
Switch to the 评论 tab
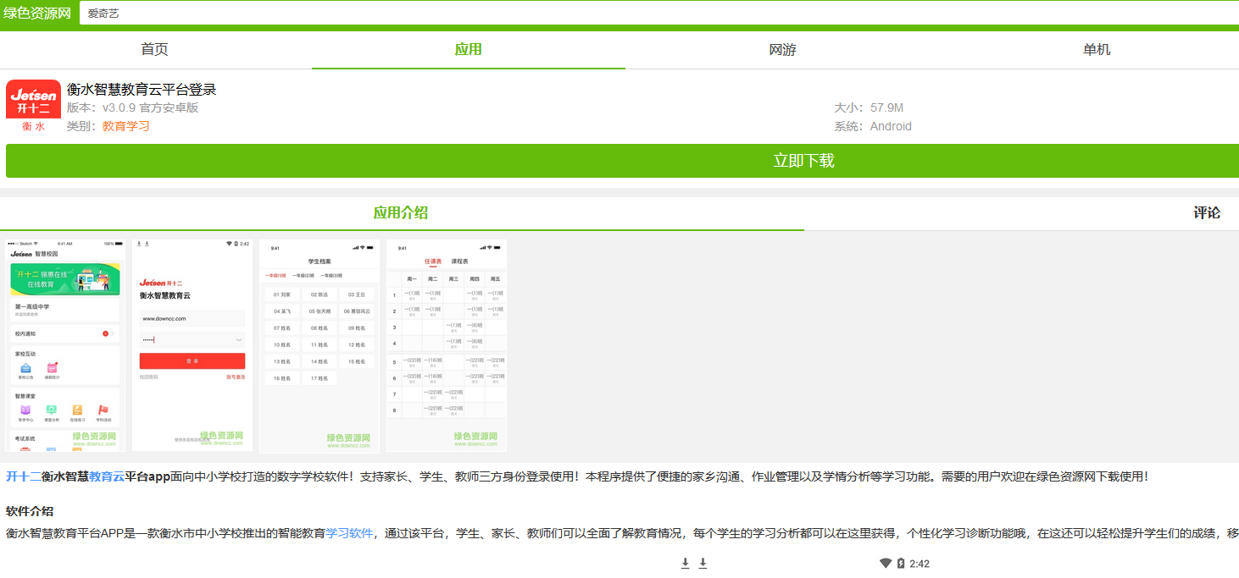pyautogui.click(x=1207, y=213)
